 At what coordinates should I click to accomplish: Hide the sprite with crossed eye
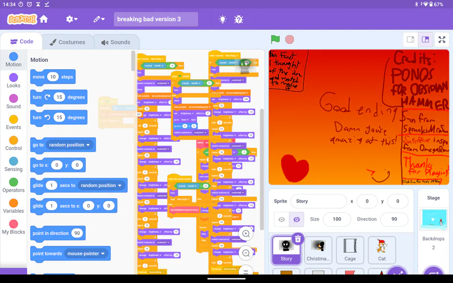[296, 220]
